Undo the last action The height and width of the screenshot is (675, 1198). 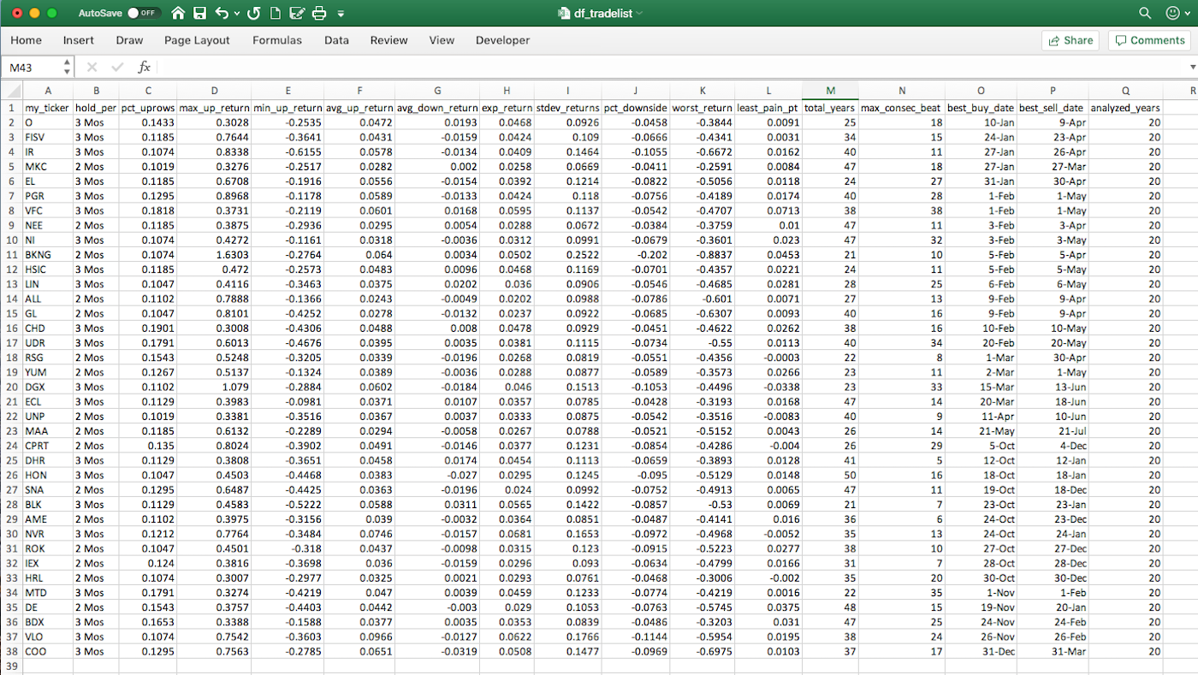(222, 14)
